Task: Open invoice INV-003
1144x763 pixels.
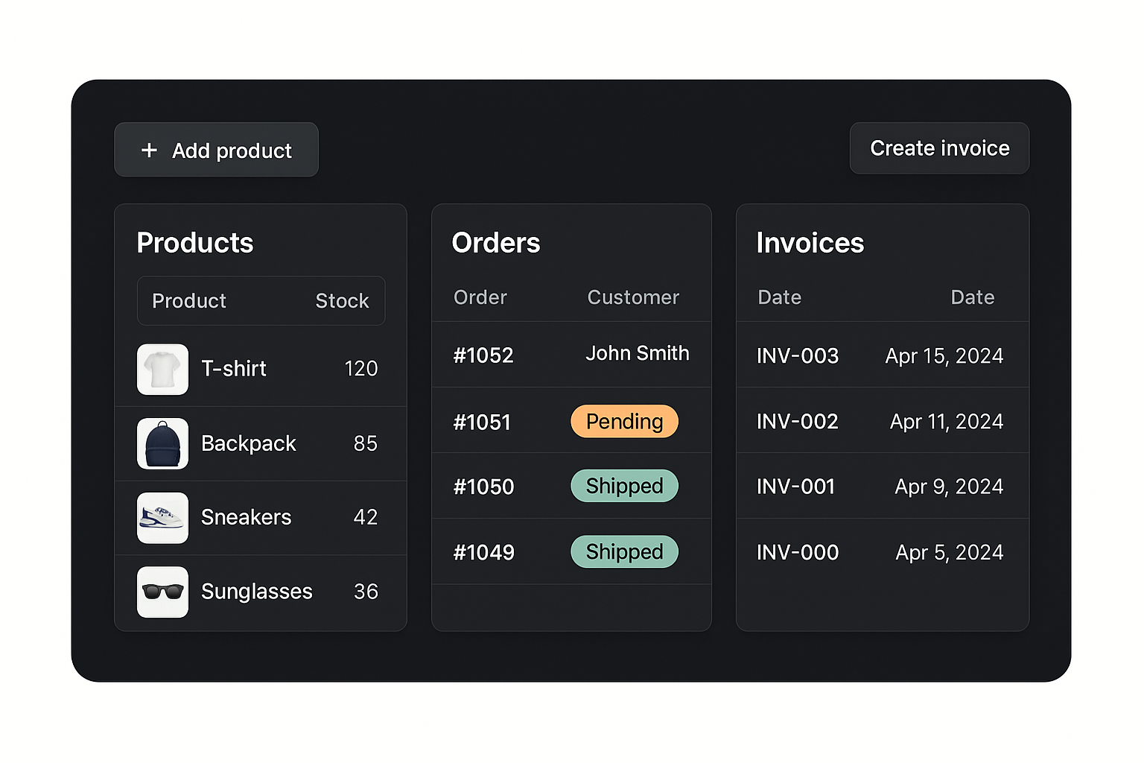Action: [x=798, y=356]
